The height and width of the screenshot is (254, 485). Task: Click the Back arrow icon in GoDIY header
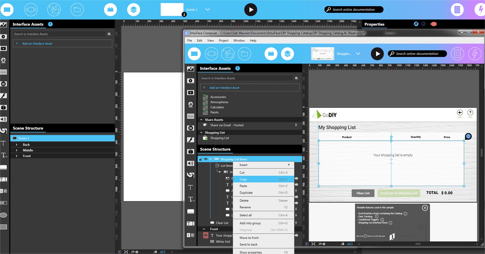click(x=460, y=113)
